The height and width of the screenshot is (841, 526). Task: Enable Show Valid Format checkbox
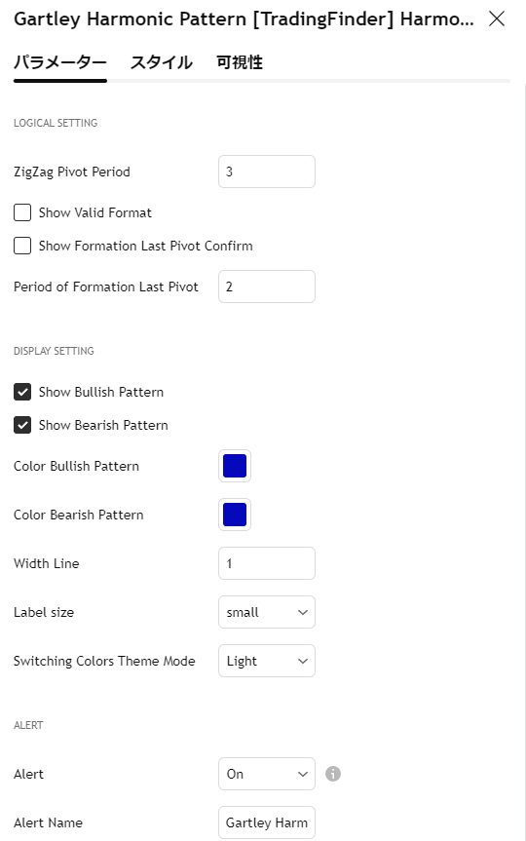coord(22,213)
